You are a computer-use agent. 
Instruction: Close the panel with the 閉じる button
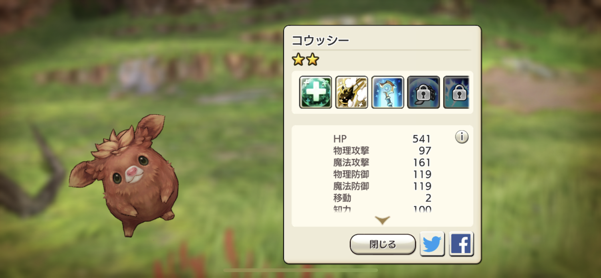[383, 244]
